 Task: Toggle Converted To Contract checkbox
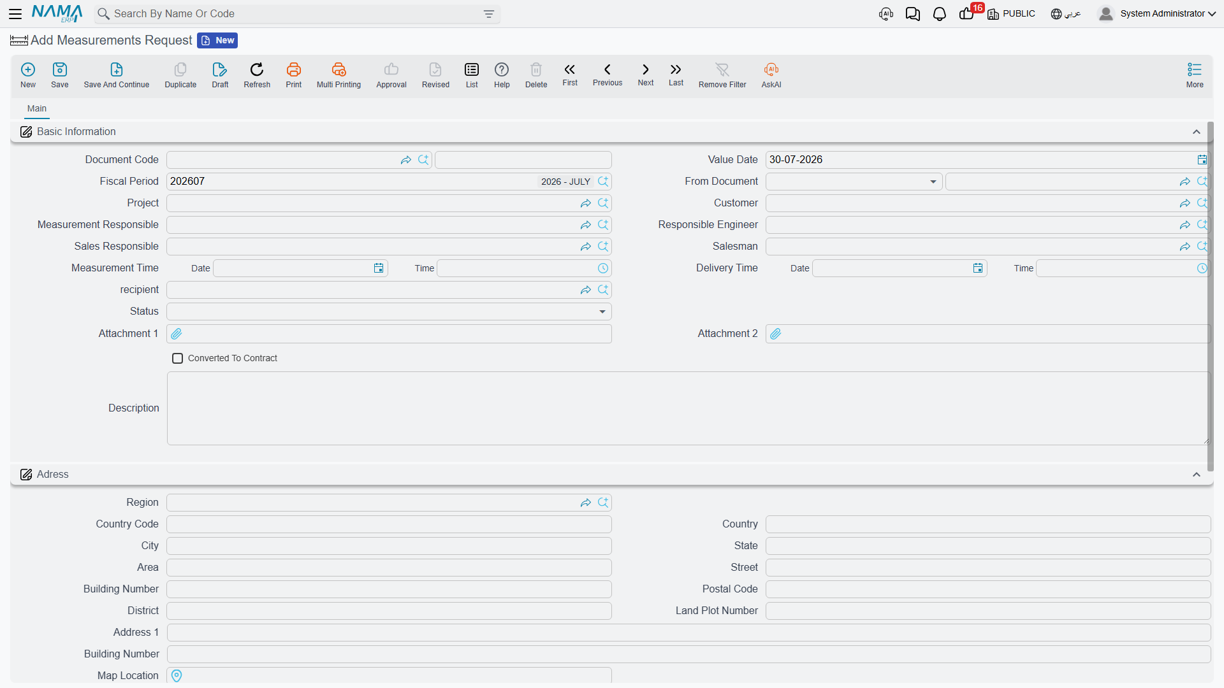178,359
